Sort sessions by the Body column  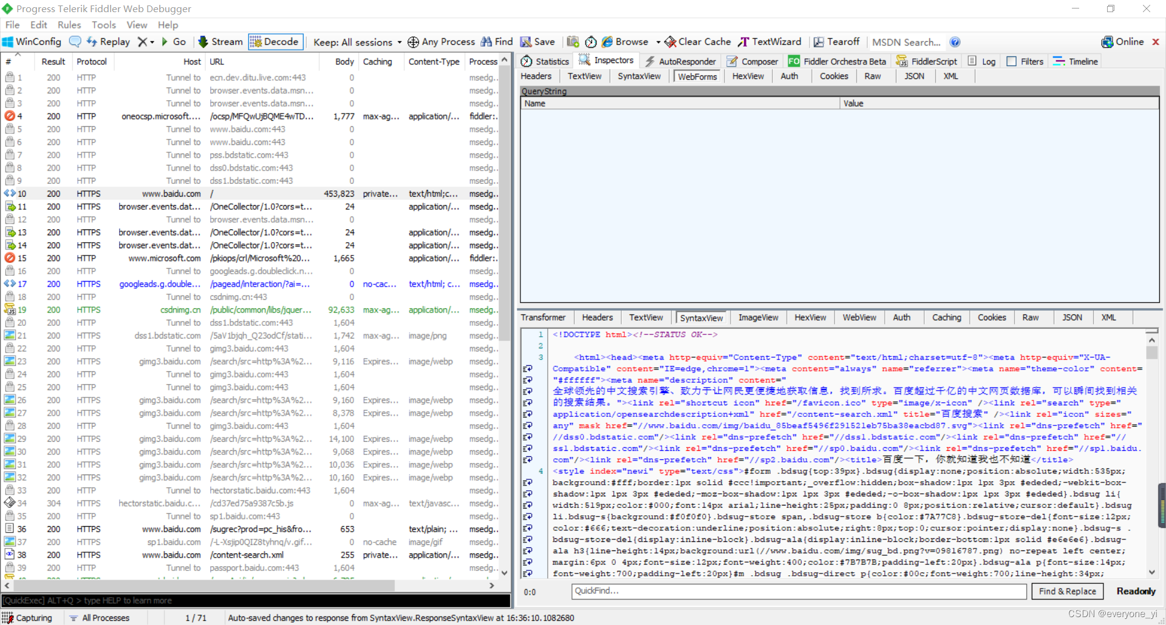[344, 61]
